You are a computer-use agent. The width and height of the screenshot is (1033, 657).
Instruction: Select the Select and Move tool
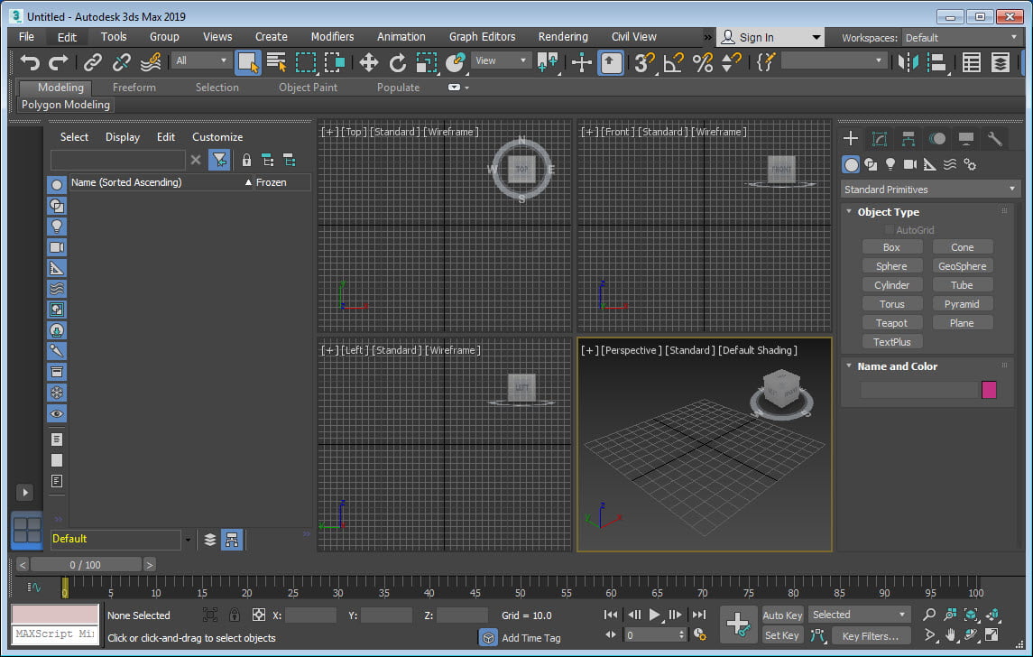368,62
